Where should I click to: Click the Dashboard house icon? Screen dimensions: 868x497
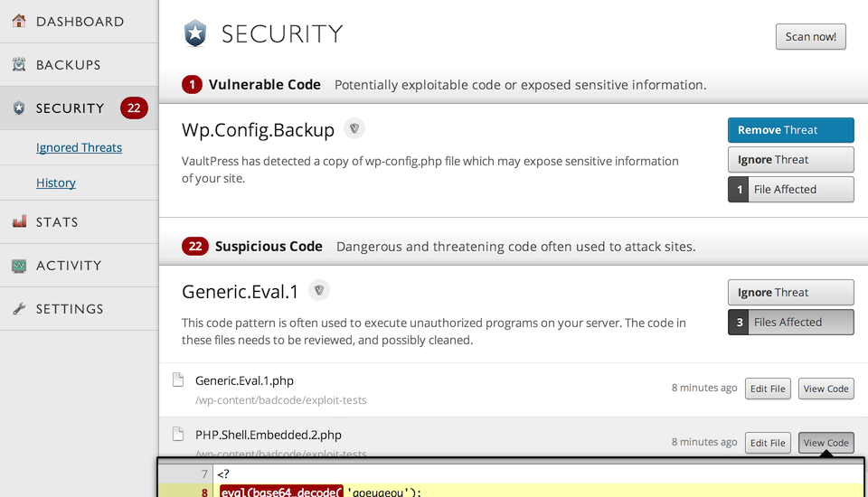tap(19, 21)
